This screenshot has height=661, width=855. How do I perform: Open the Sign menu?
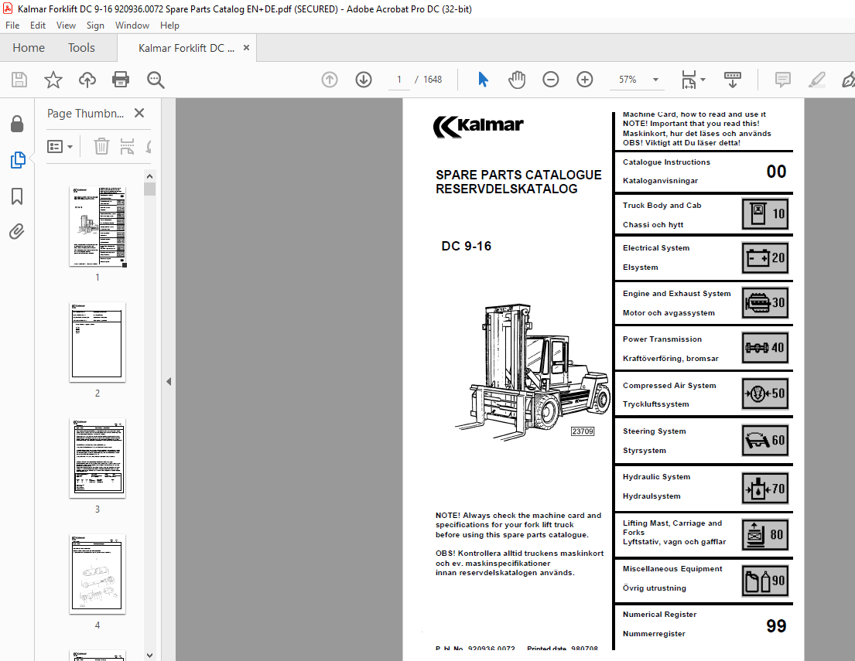[95, 25]
